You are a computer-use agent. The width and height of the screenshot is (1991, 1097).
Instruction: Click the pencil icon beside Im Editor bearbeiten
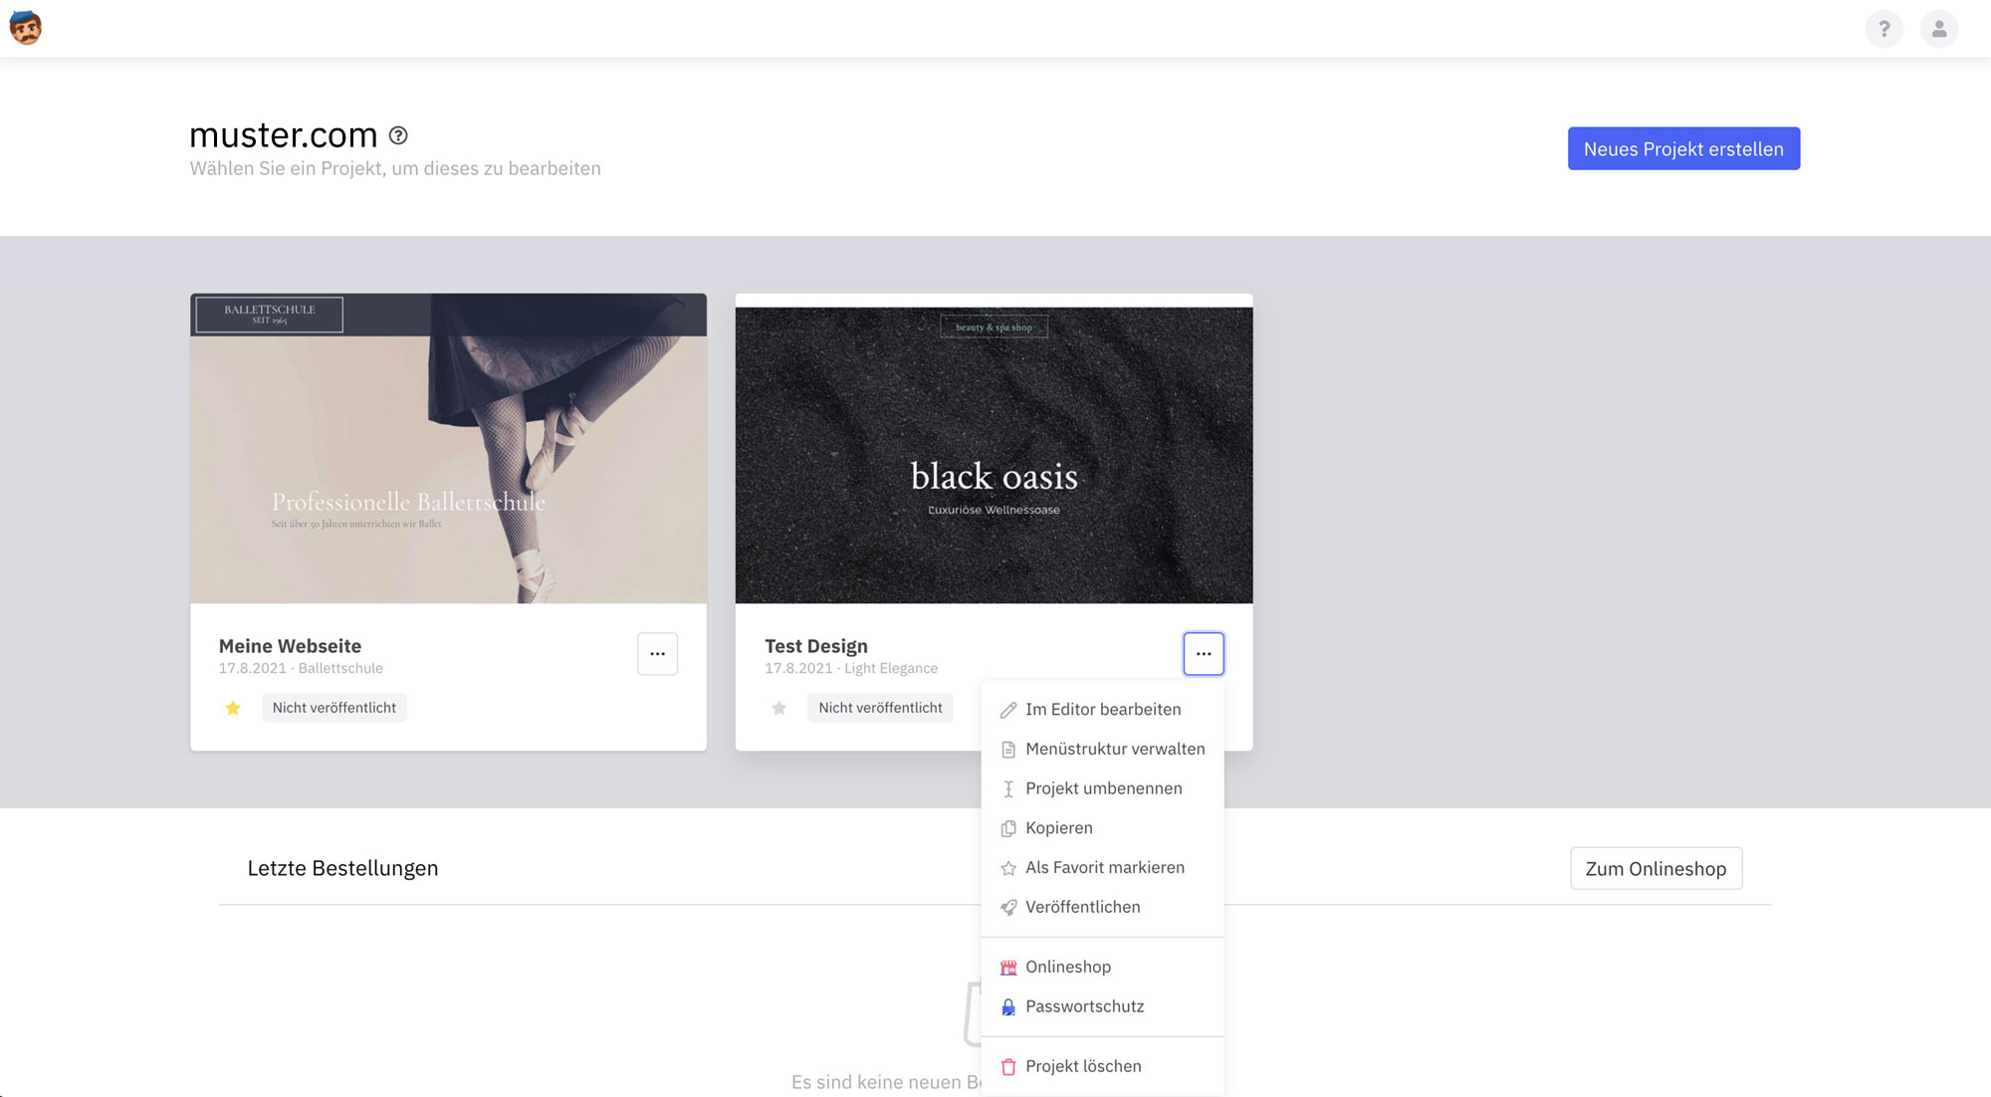[1008, 710]
